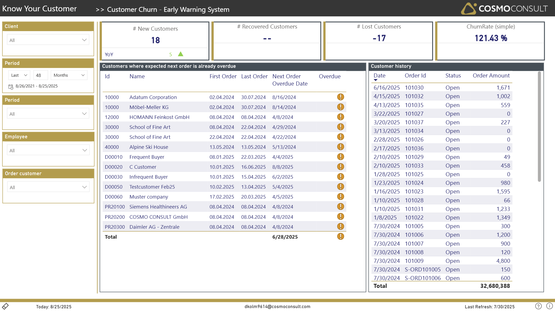Screen dimensions: 555x311
Task: Click the Know Your Customer title
Action: point(40,9)
